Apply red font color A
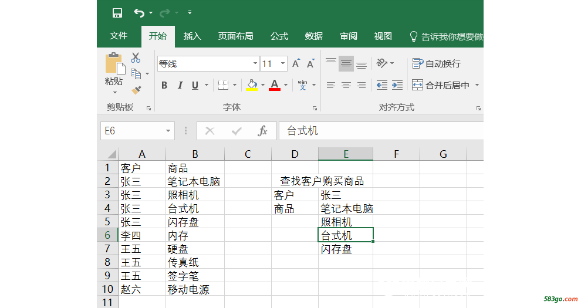The image size is (581, 308). pos(275,85)
